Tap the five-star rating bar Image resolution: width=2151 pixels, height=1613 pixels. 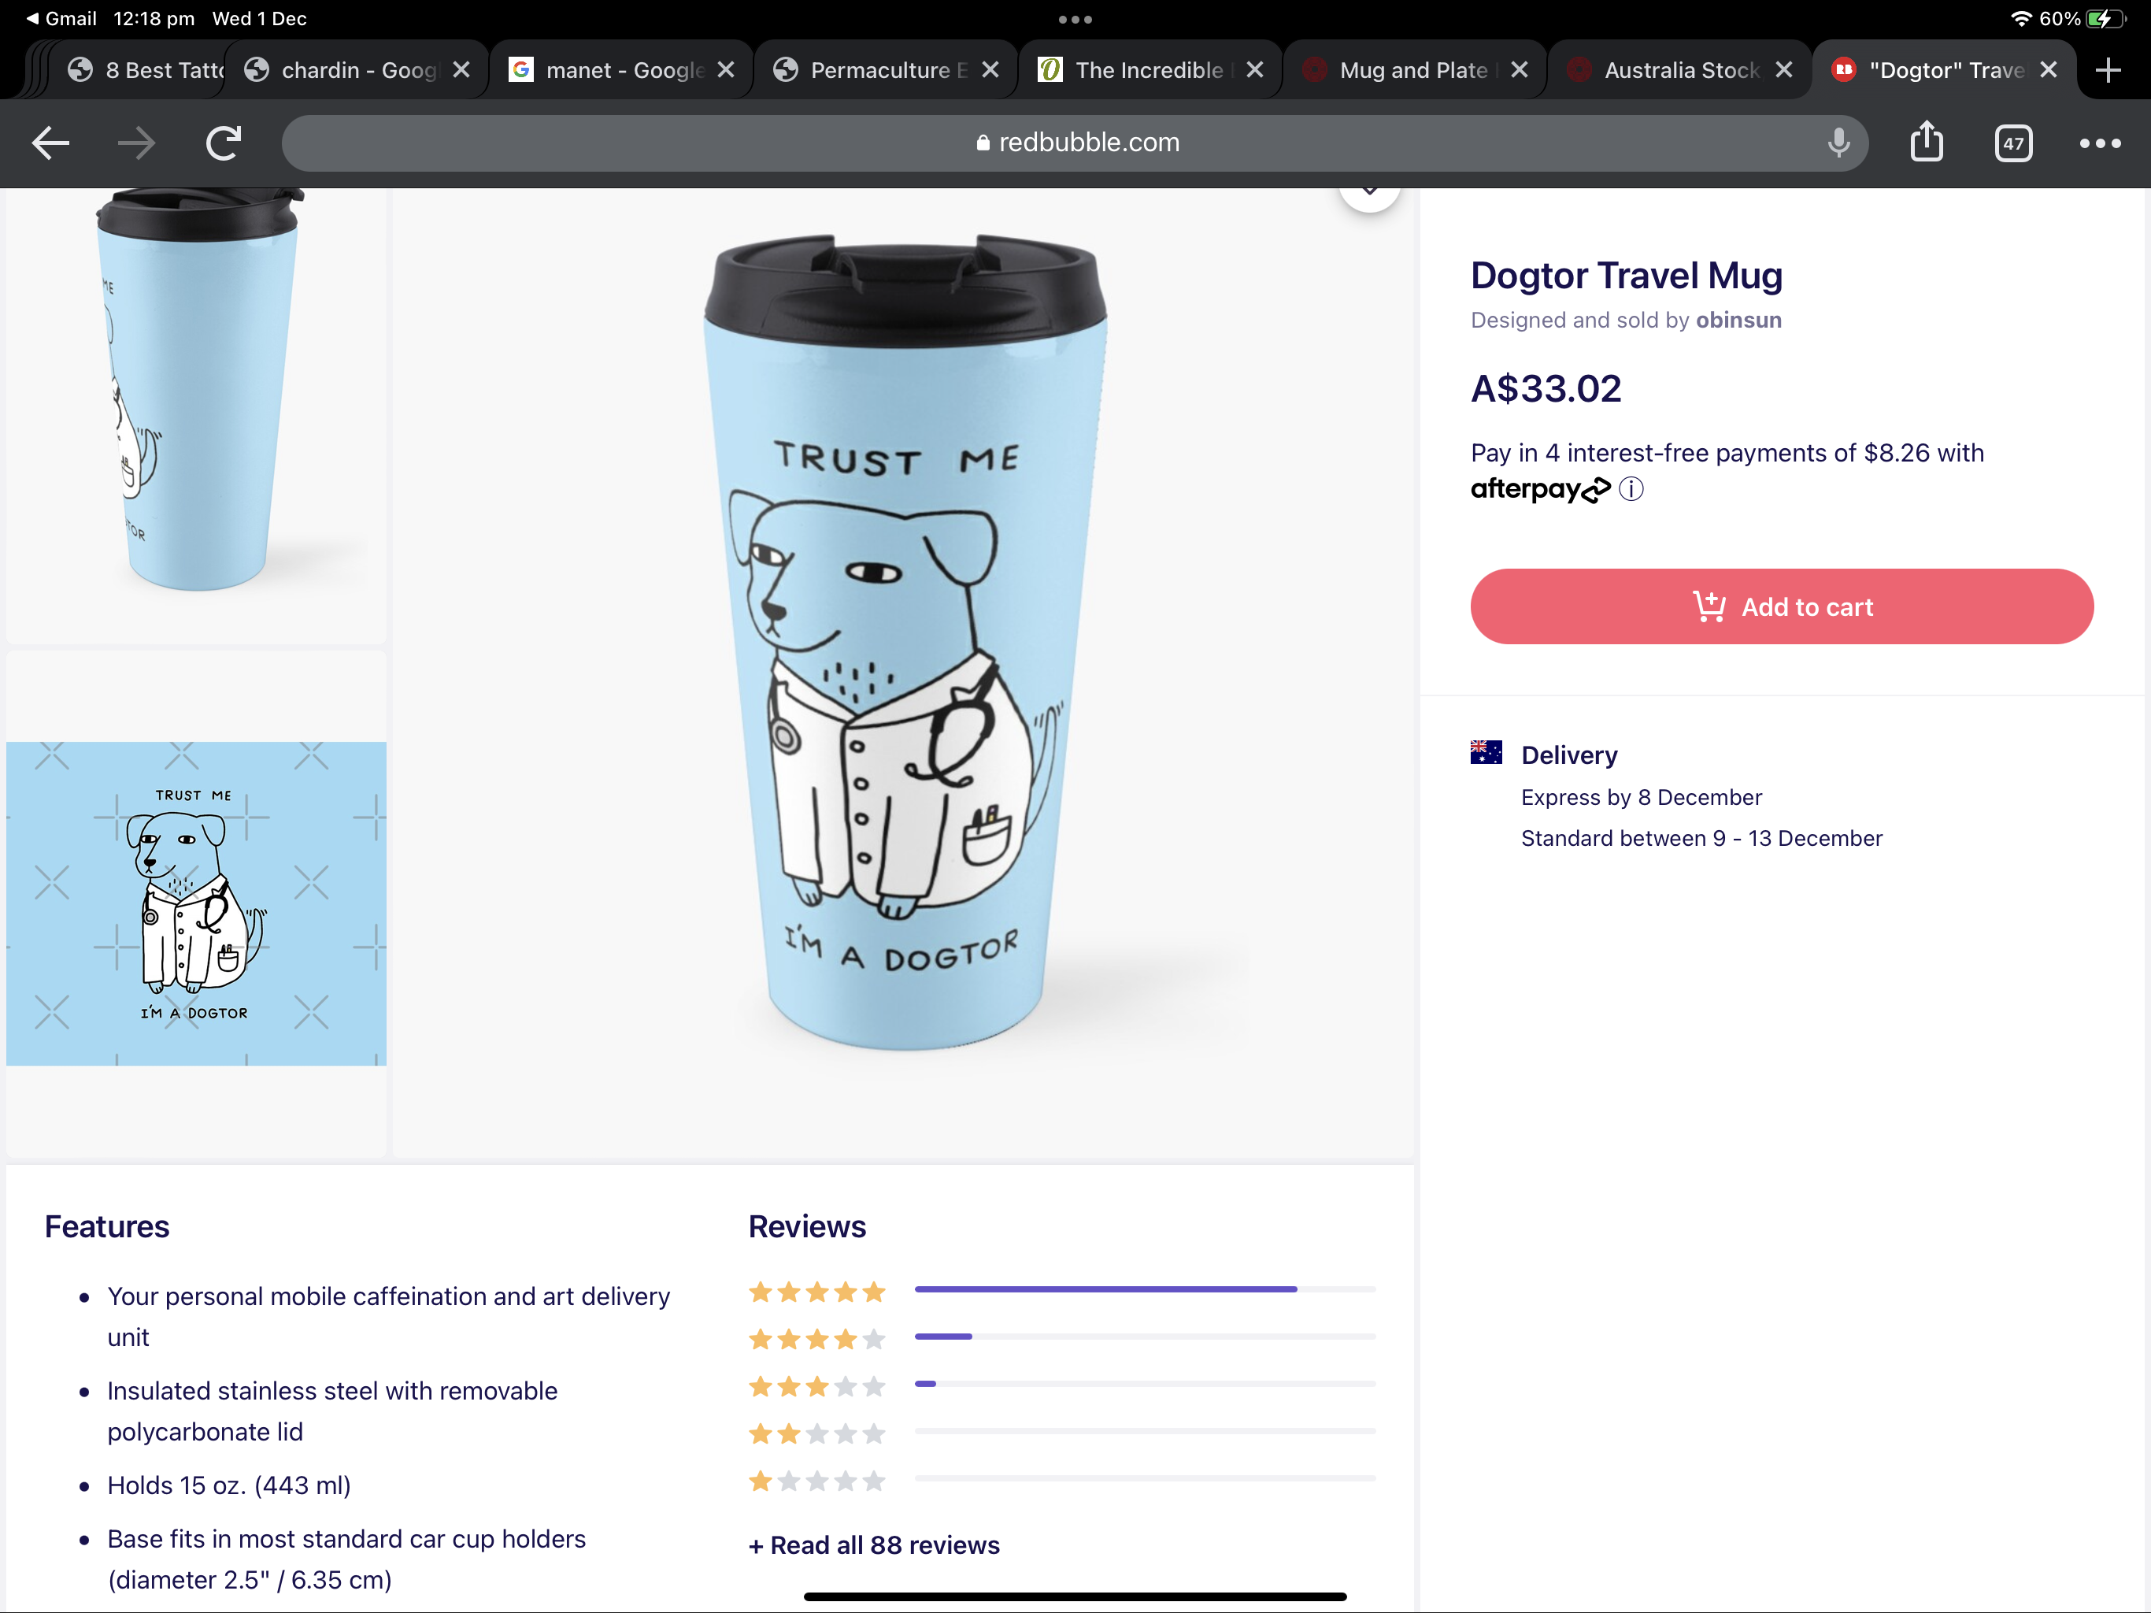pyautogui.click(x=1145, y=1289)
